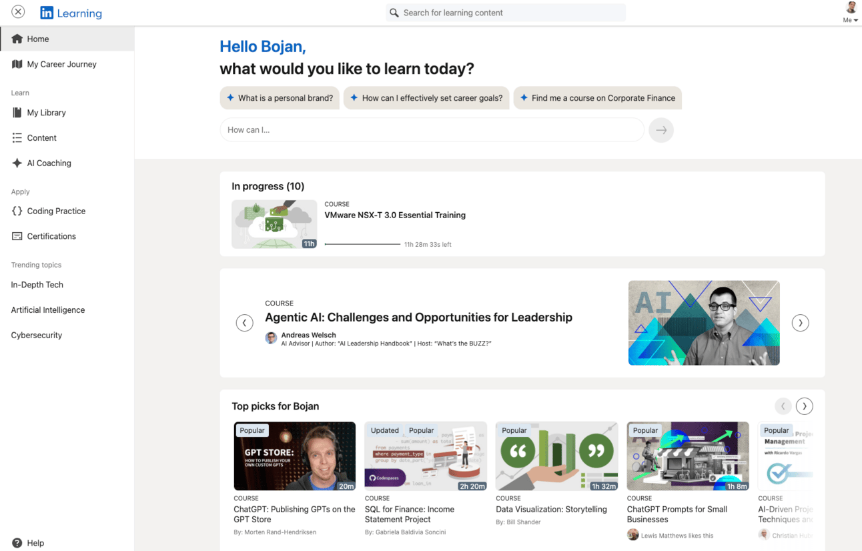Click the VMware course progress bar
The height and width of the screenshot is (551, 862).
tap(362, 244)
